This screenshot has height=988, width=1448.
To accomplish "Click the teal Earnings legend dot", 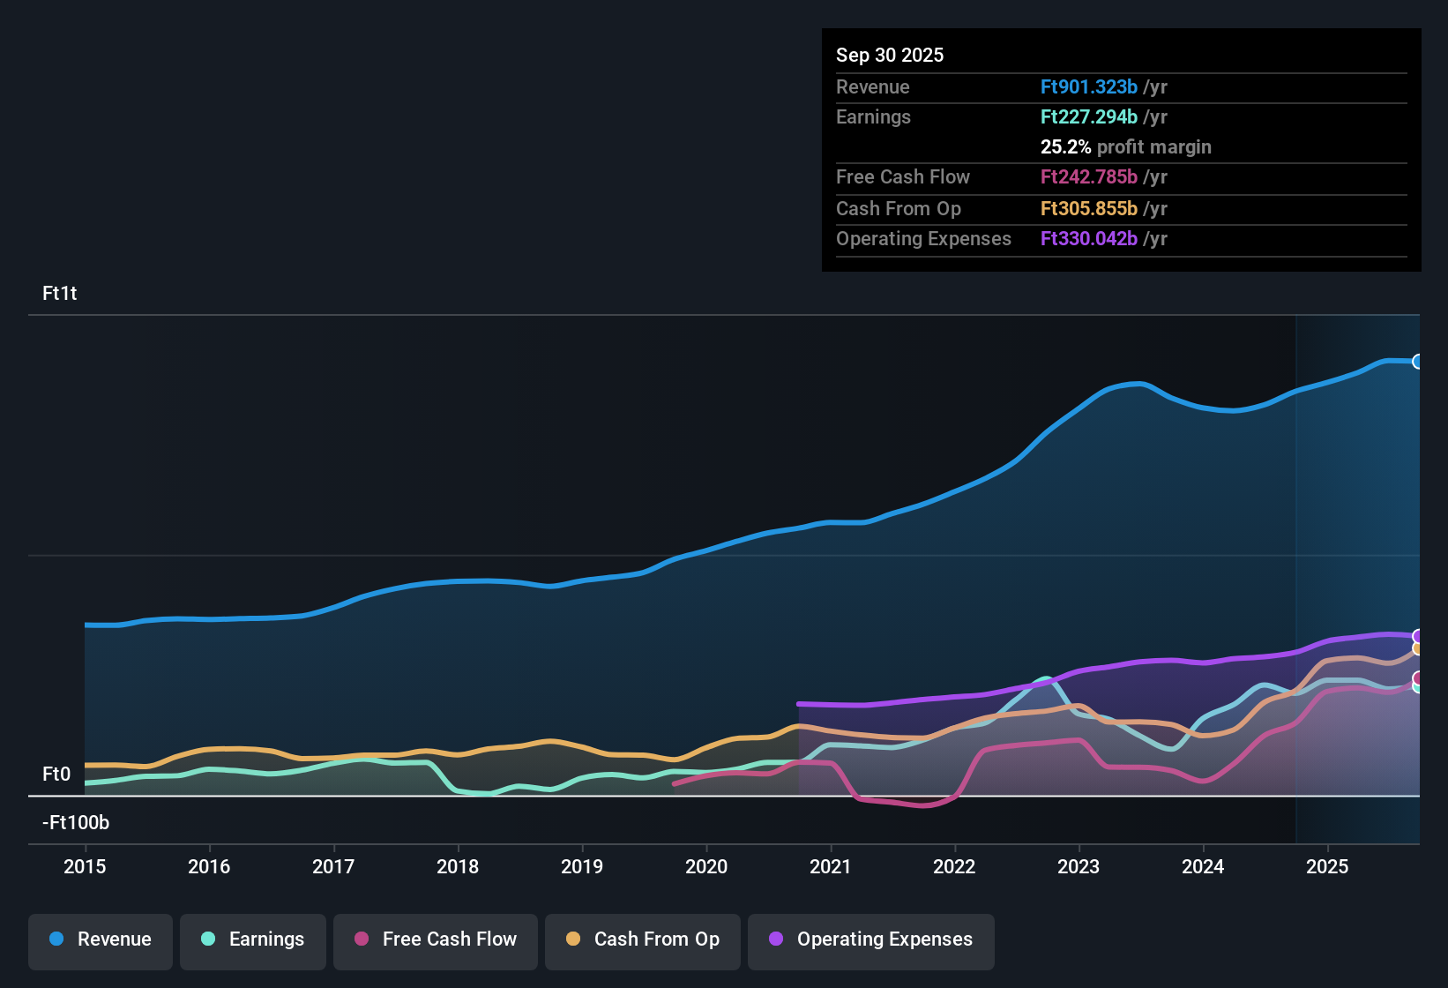I will click(x=208, y=939).
